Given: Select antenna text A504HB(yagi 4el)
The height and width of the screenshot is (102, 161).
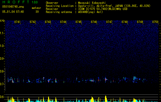Looking at the screenshot, I should click(x=90, y=12).
